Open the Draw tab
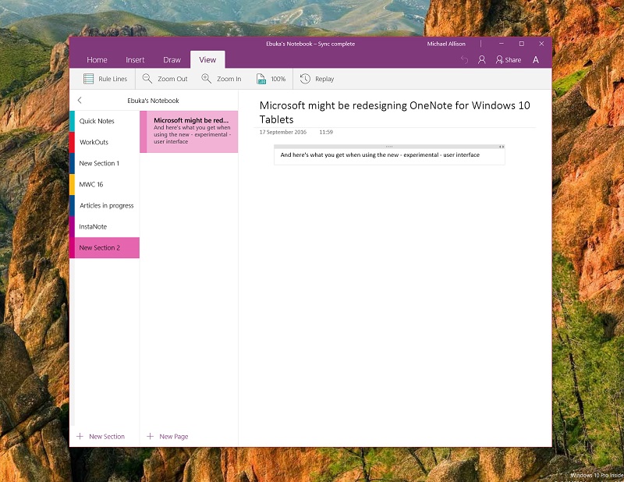Viewport: 624px width, 482px height. [172, 60]
